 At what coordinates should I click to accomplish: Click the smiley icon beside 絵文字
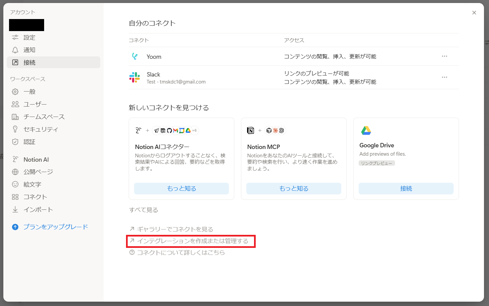(x=15, y=184)
